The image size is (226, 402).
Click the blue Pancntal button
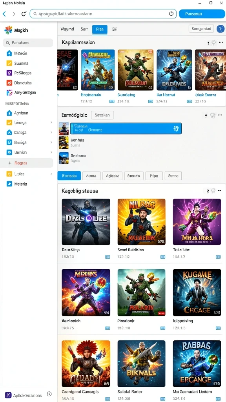click(x=202, y=14)
